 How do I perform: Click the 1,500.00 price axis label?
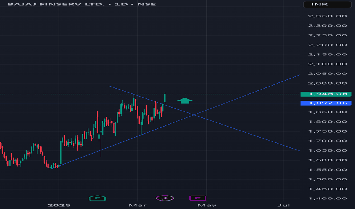click(327, 179)
